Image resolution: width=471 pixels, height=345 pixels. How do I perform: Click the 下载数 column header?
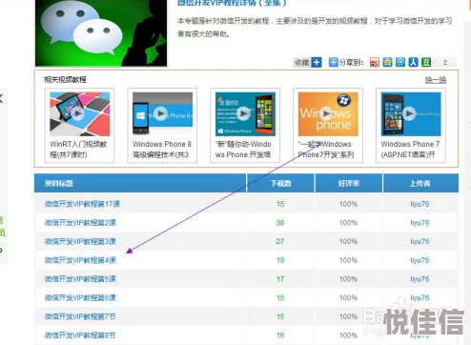click(281, 183)
